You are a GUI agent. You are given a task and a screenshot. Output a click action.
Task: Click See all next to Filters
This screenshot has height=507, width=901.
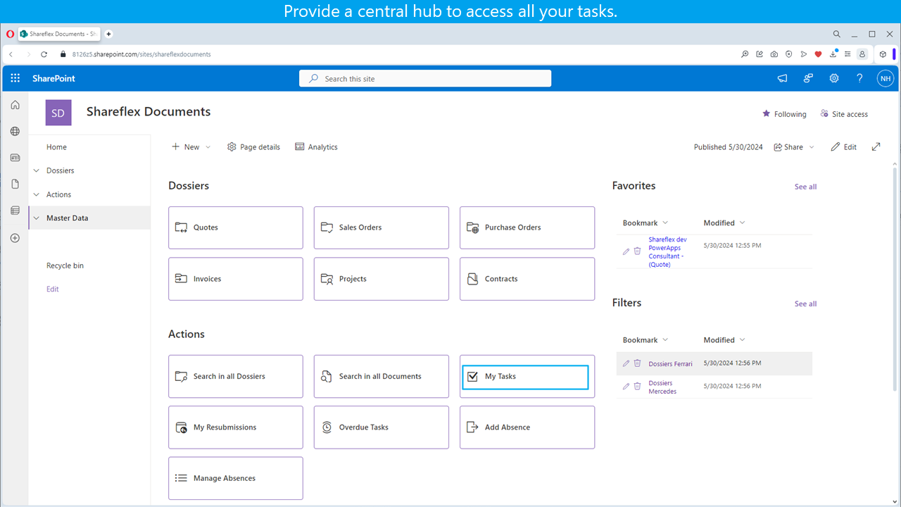[x=805, y=303]
